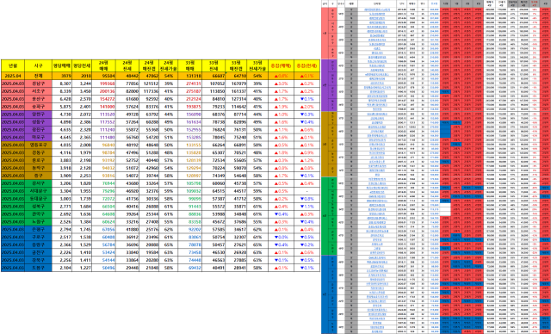Click the 증감(매매) header cell
This screenshot has width=551, height=334.
click(281, 65)
